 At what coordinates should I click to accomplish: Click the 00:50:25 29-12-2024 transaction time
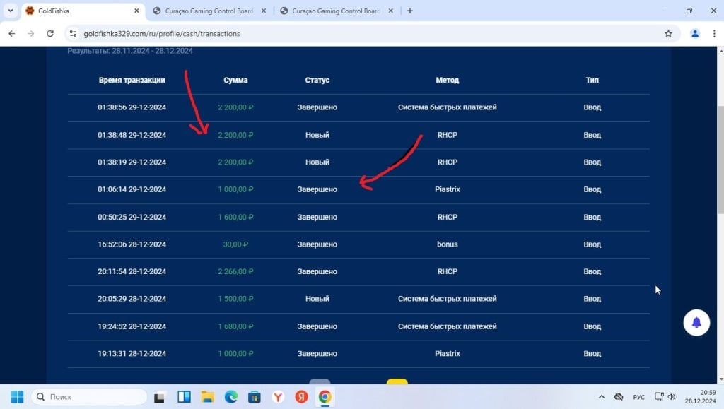[132, 217]
